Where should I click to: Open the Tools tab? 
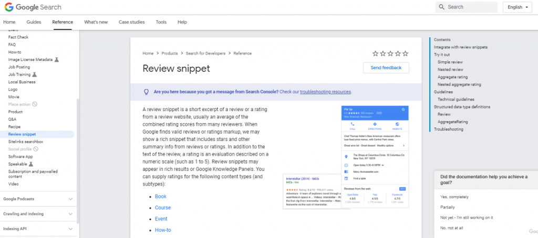[161, 22]
